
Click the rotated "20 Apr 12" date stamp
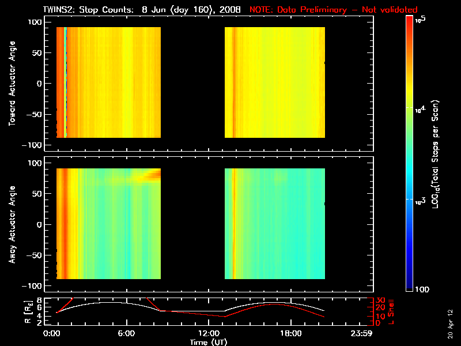click(450, 324)
